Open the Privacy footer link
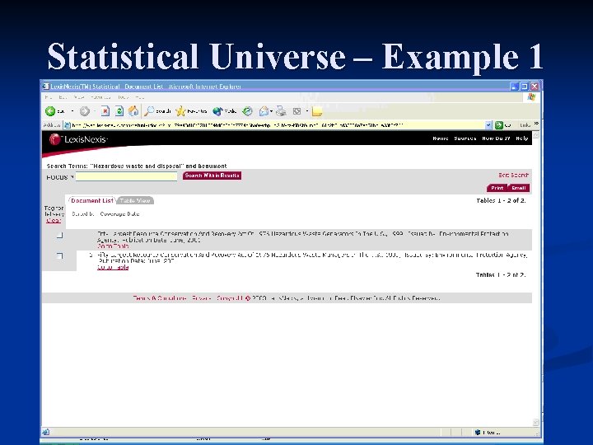 (201, 298)
